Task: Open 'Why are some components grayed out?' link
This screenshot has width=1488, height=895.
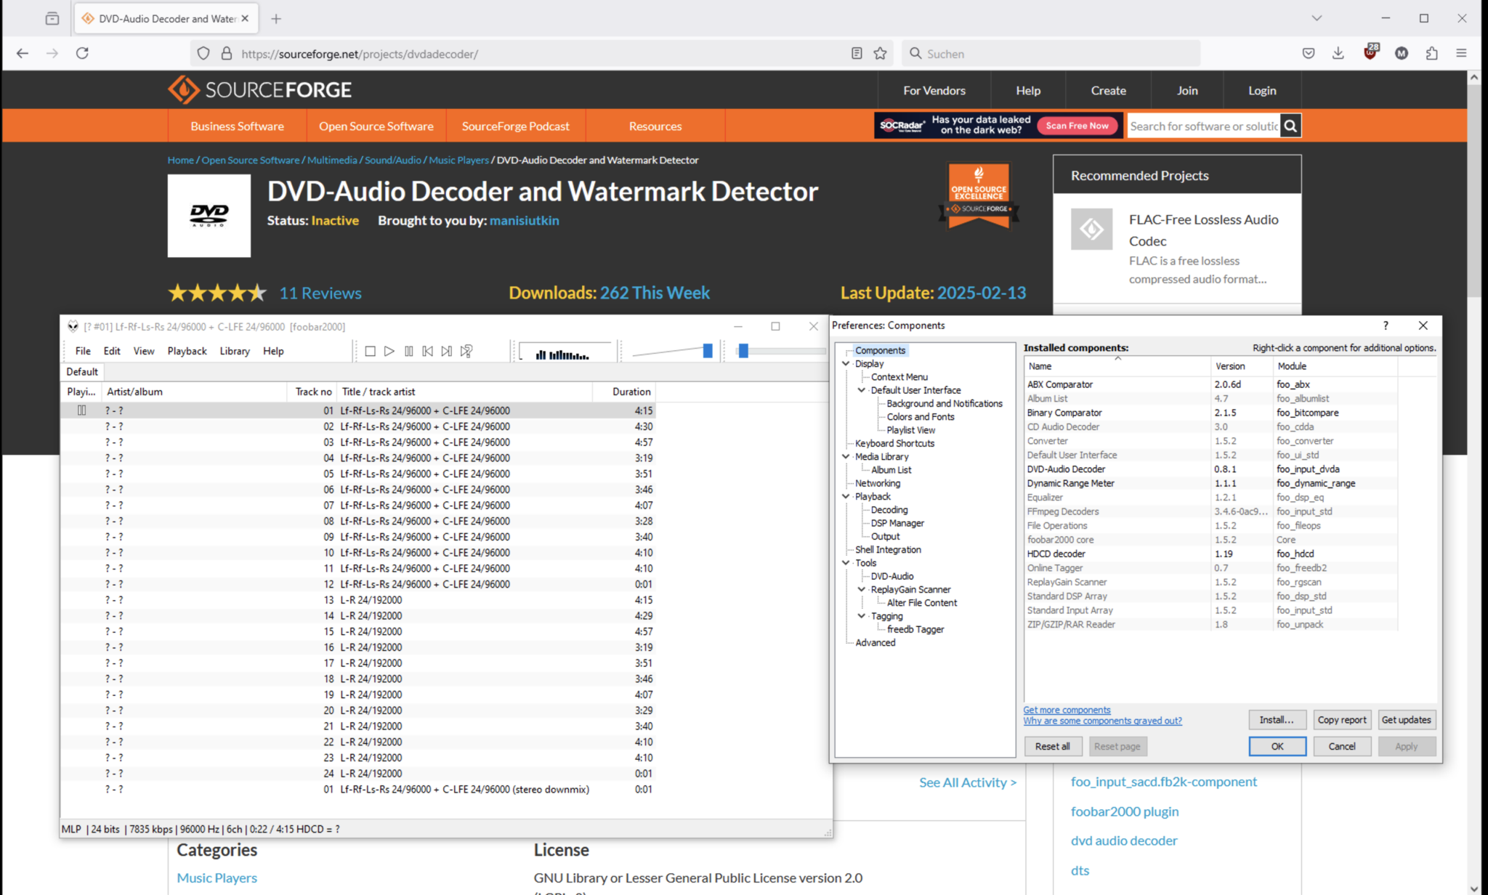Action: coord(1101,721)
